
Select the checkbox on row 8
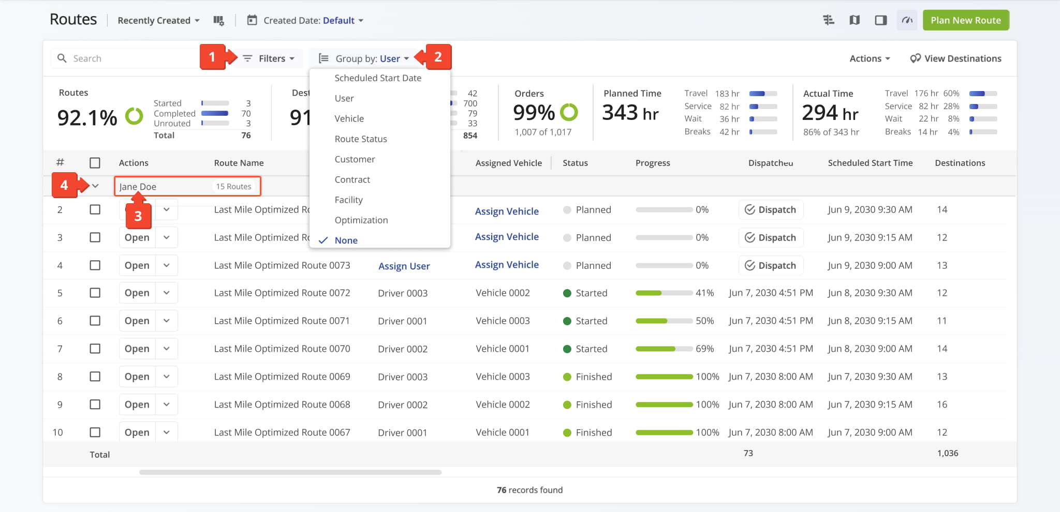coord(95,377)
